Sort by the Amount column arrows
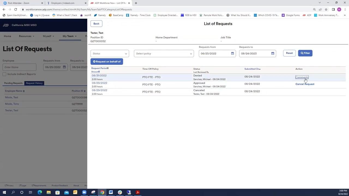Image resolution: width=349 pixels, height=196 pixels. 99,72
